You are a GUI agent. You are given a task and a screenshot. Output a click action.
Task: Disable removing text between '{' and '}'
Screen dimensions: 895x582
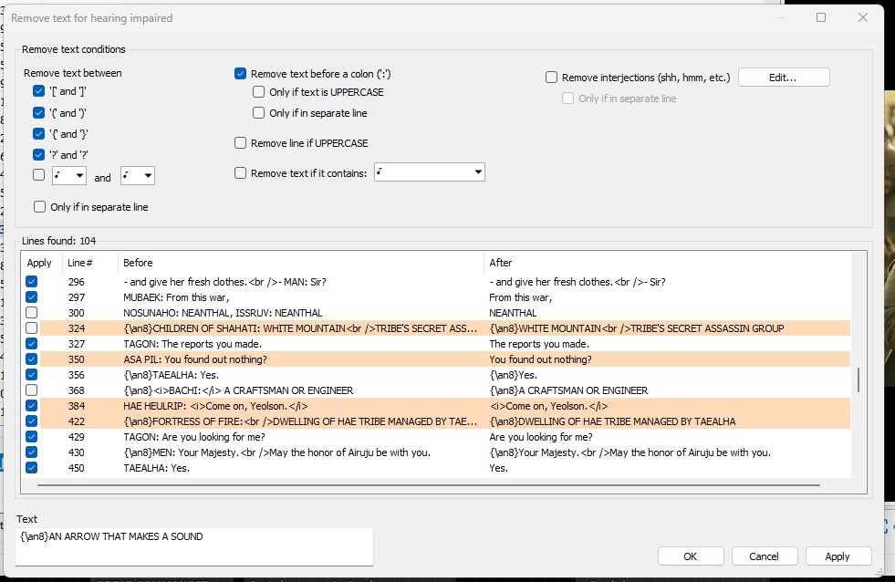click(x=38, y=133)
